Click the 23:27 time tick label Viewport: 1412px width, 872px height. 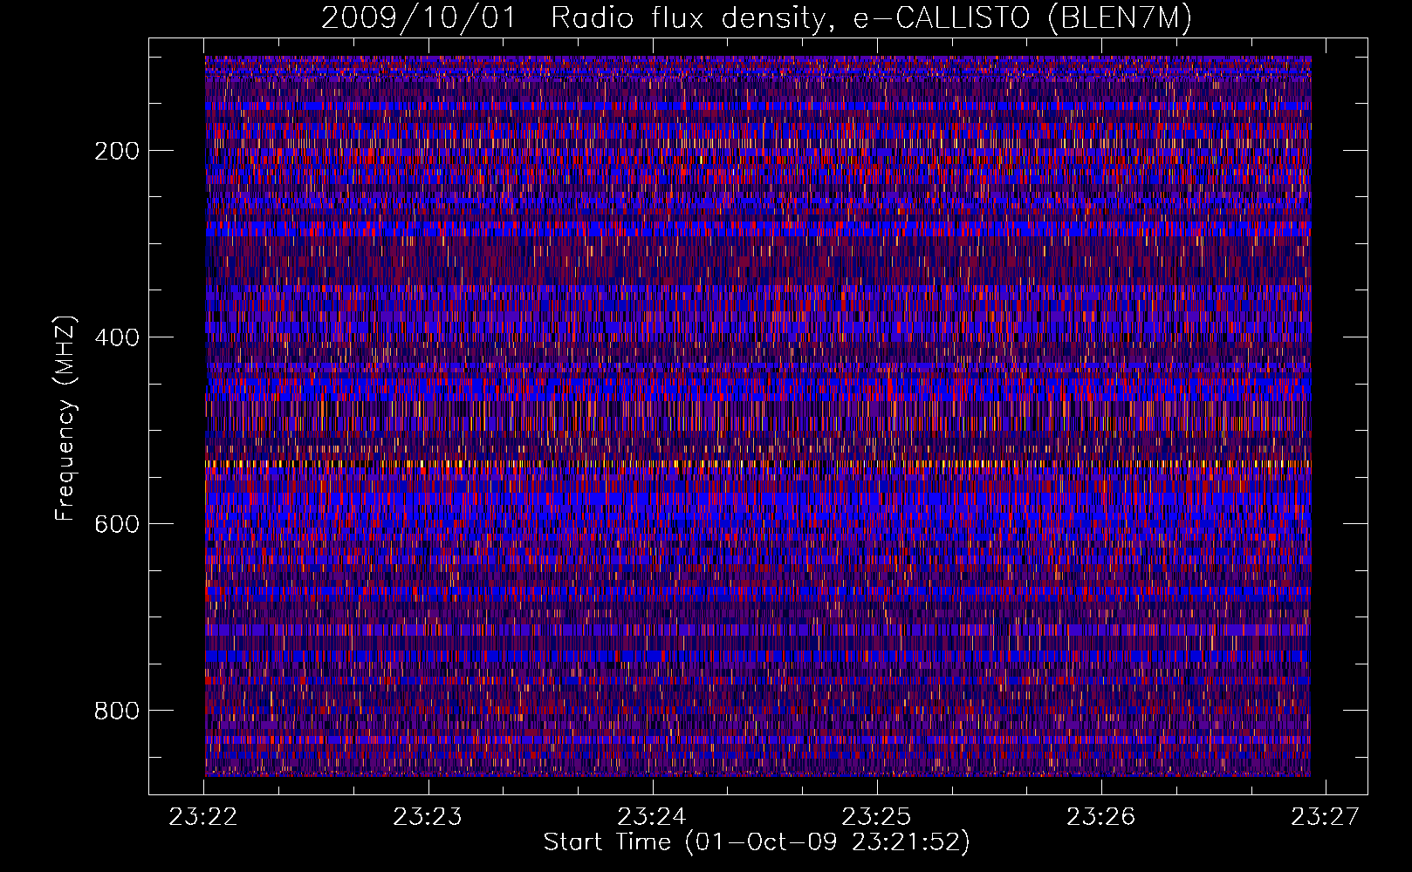point(1326,817)
